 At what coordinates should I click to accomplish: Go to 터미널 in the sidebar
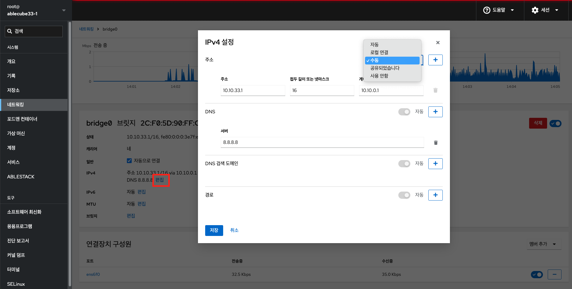point(13,270)
